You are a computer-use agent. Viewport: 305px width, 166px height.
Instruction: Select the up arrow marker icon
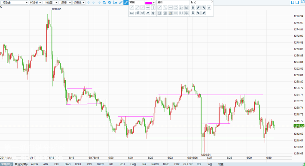(193, 8)
